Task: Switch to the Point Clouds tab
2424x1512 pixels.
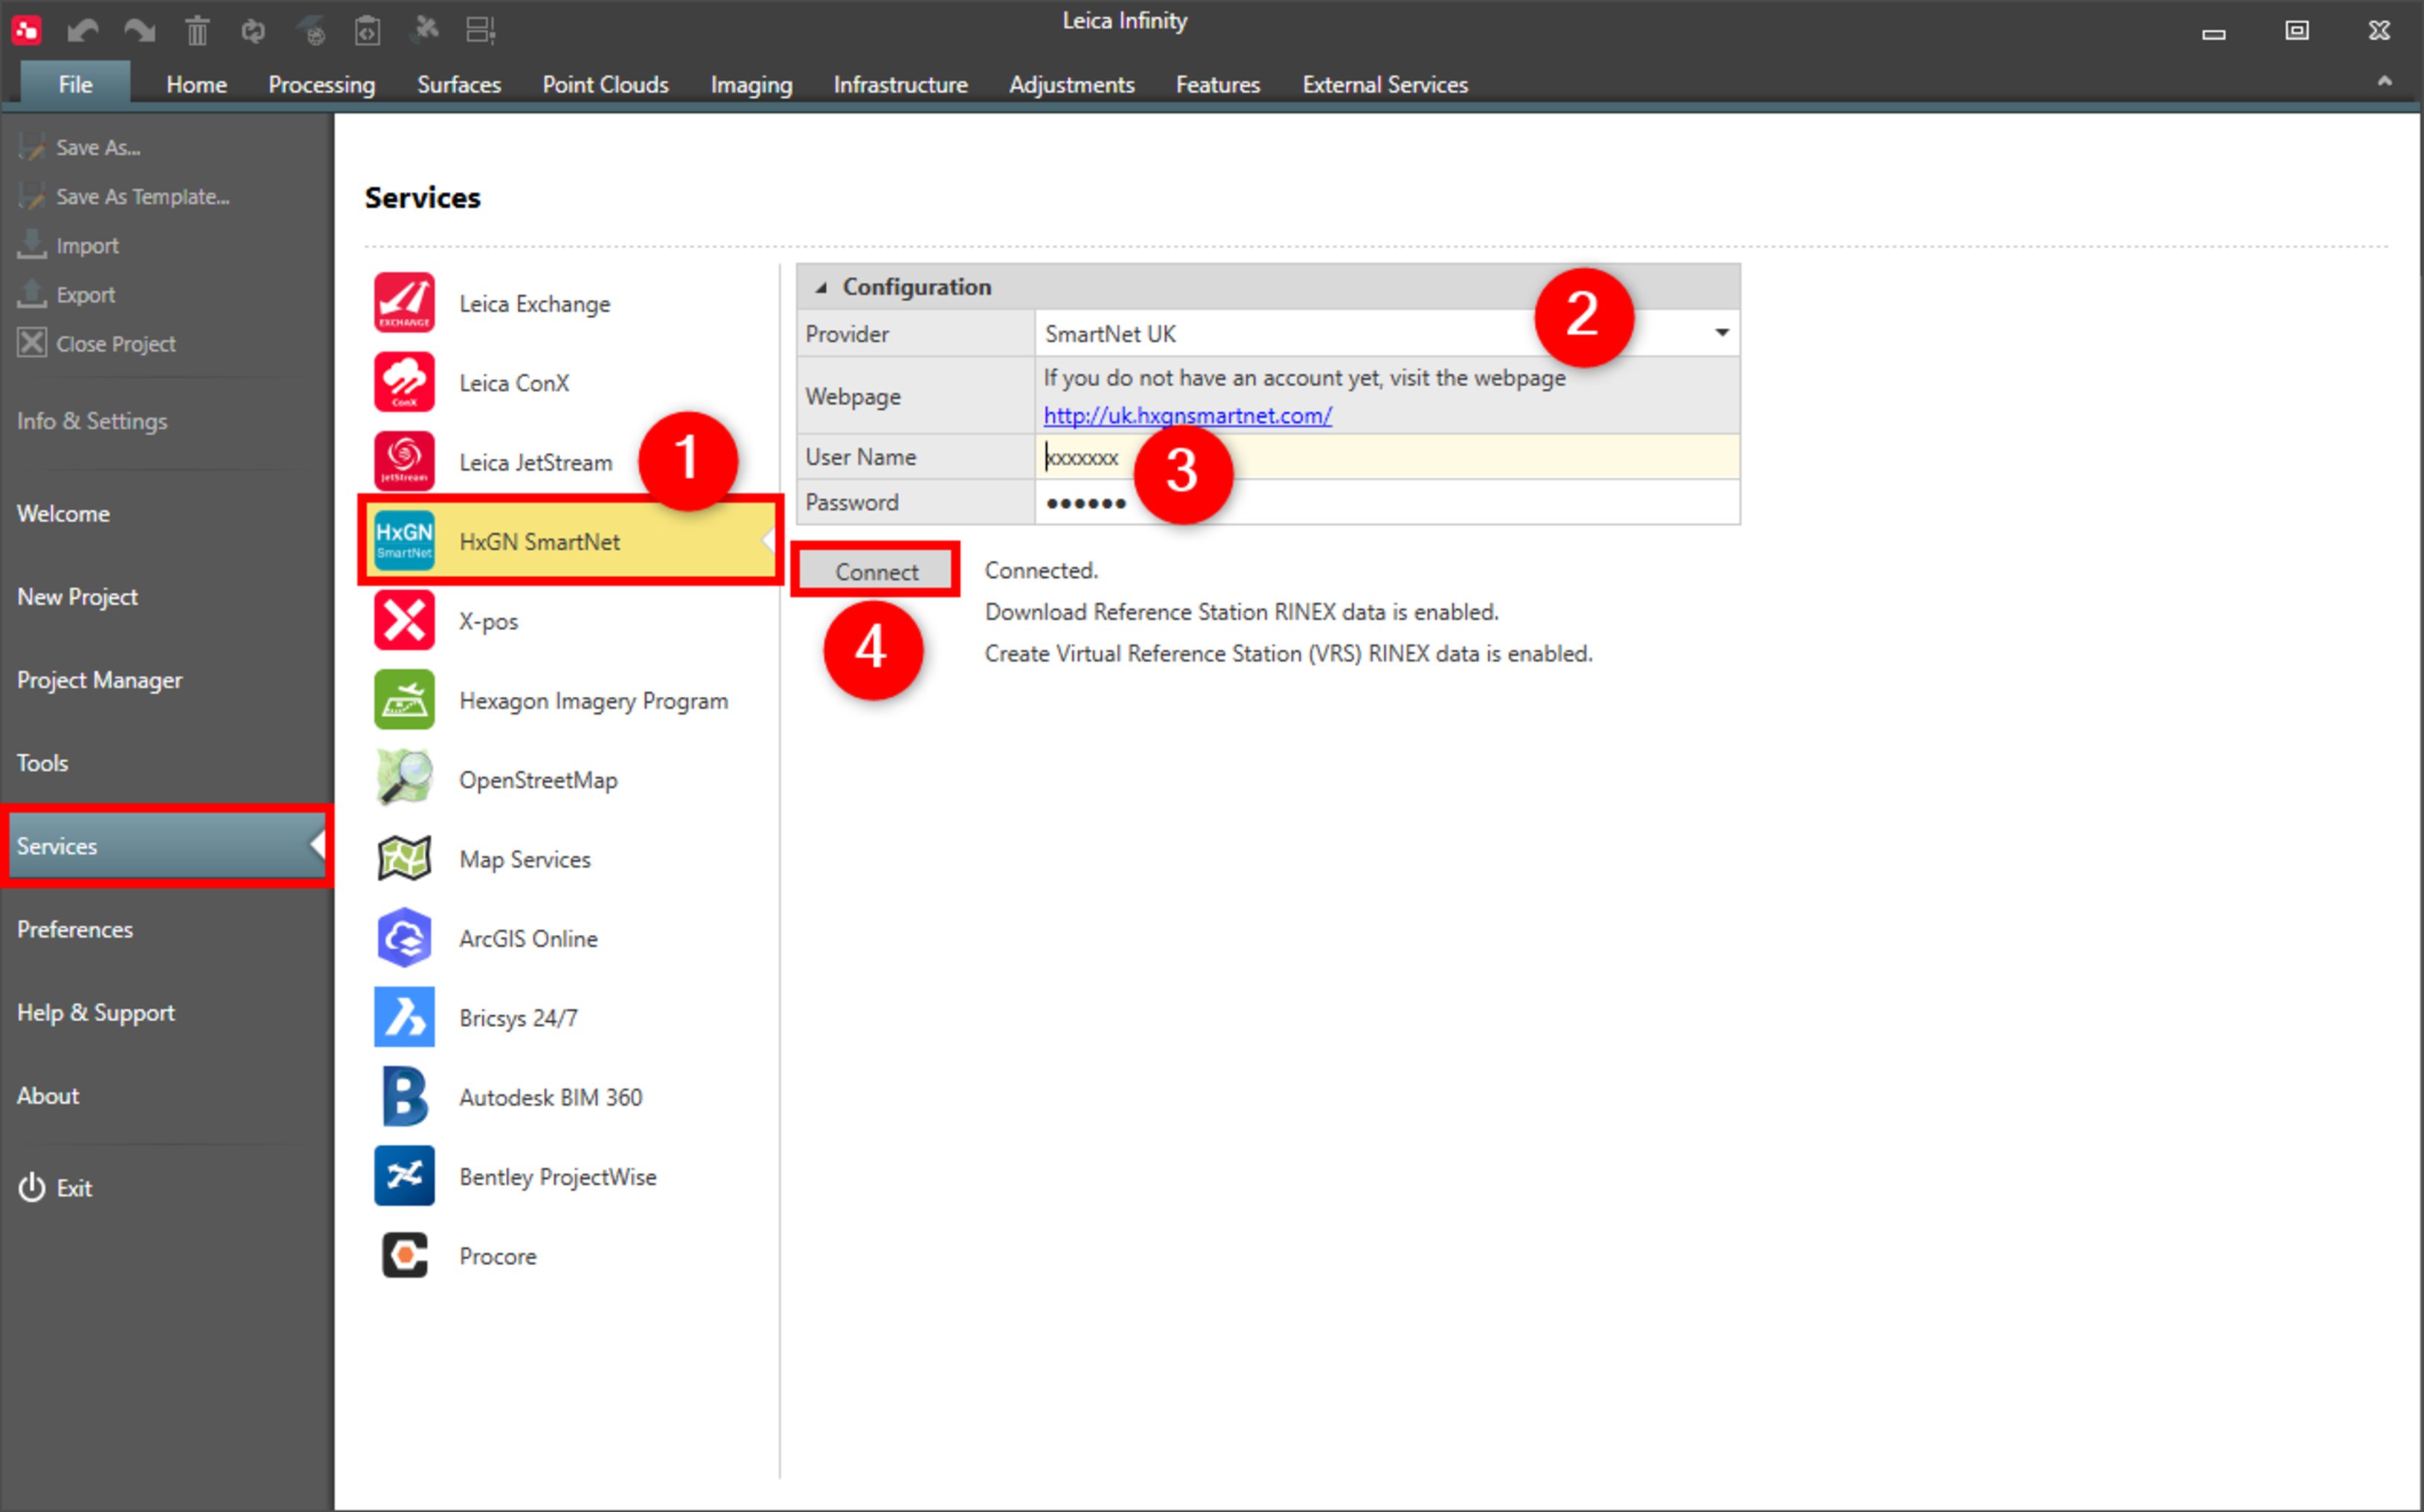Action: click(605, 85)
